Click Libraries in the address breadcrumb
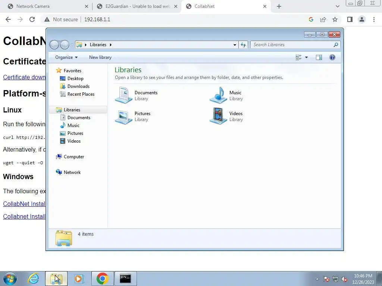Viewport: 382px width, 286px height. 98,45
